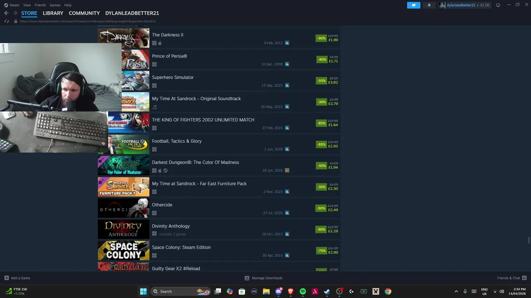Image resolution: width=531 pixels, height=298 pixels.
Task: Launch Google Chrome from the taskbar
Action: tap(388, 291)
